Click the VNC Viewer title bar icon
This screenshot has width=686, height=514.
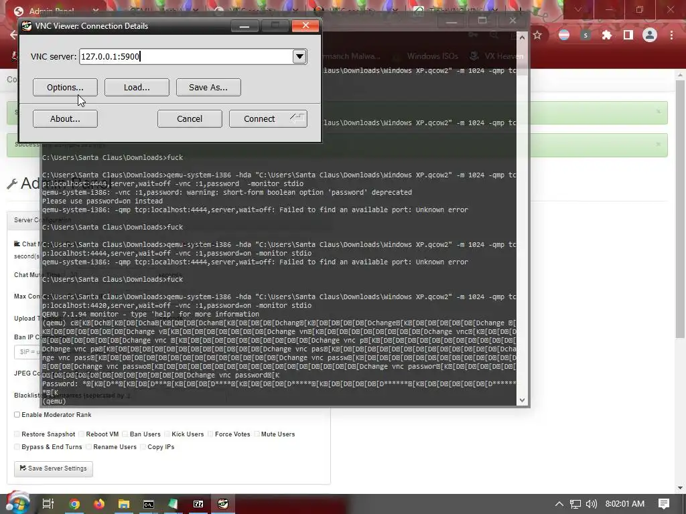click(x=27, y=26)
